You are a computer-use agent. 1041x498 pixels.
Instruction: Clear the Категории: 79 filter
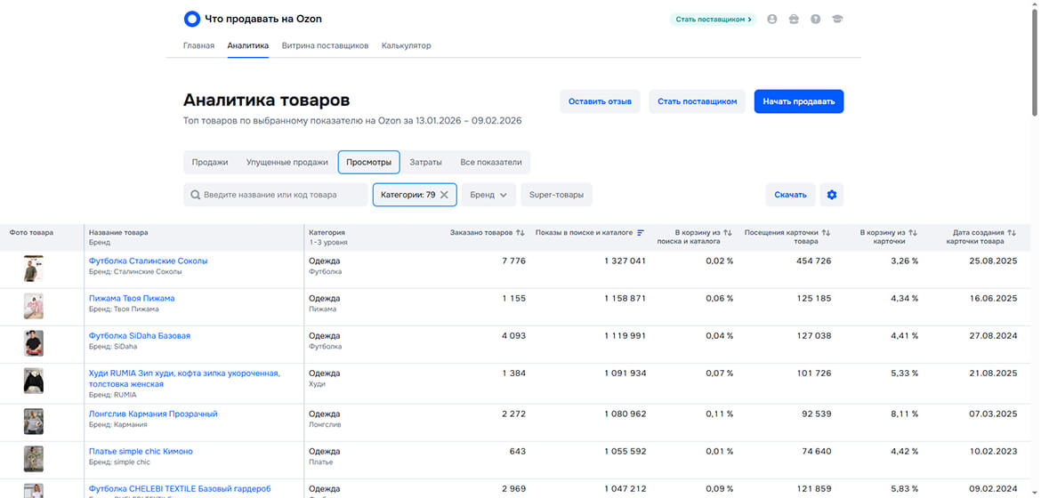444,195
